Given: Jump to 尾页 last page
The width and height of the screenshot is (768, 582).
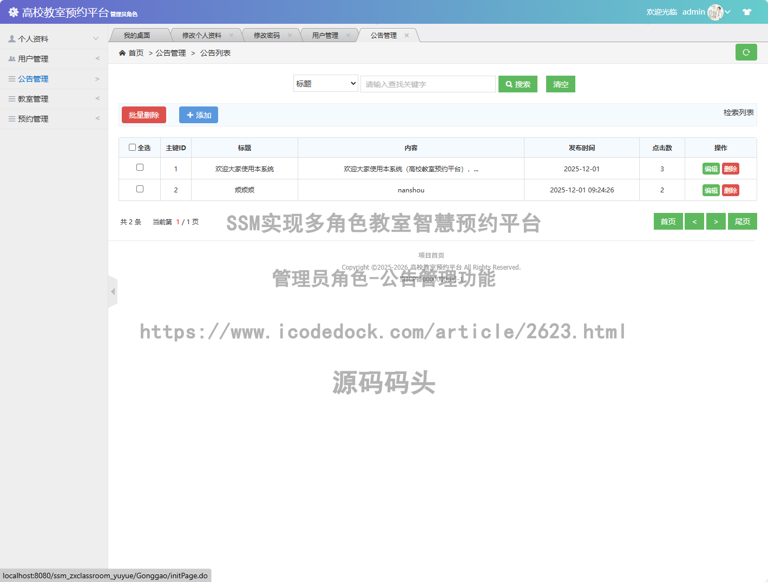Looking at the screenshot, I should point(742,221).
